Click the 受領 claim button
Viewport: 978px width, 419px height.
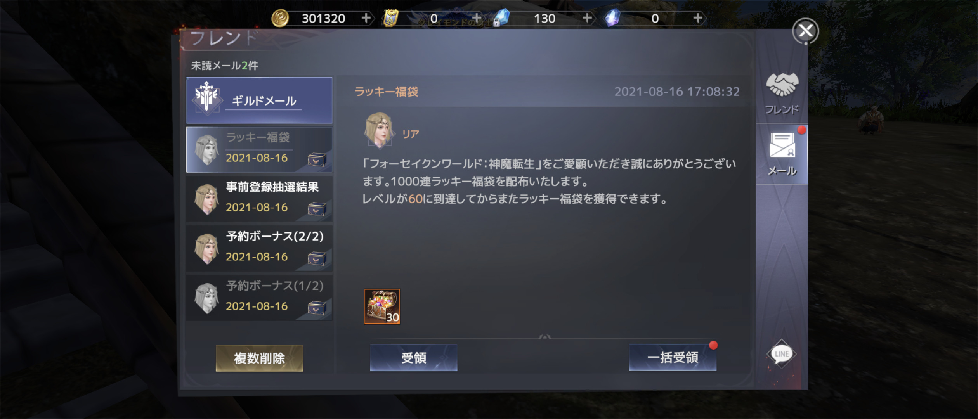[413, 358]
